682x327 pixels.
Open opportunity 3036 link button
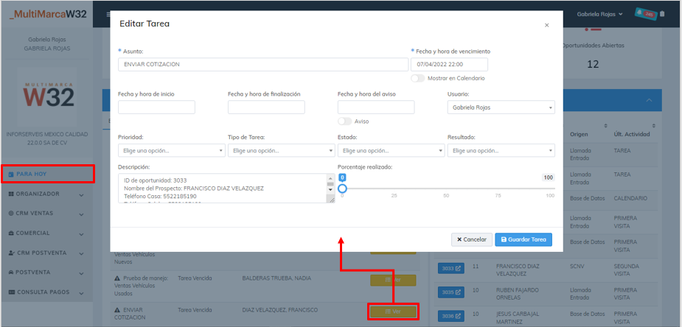coord(451,316)
